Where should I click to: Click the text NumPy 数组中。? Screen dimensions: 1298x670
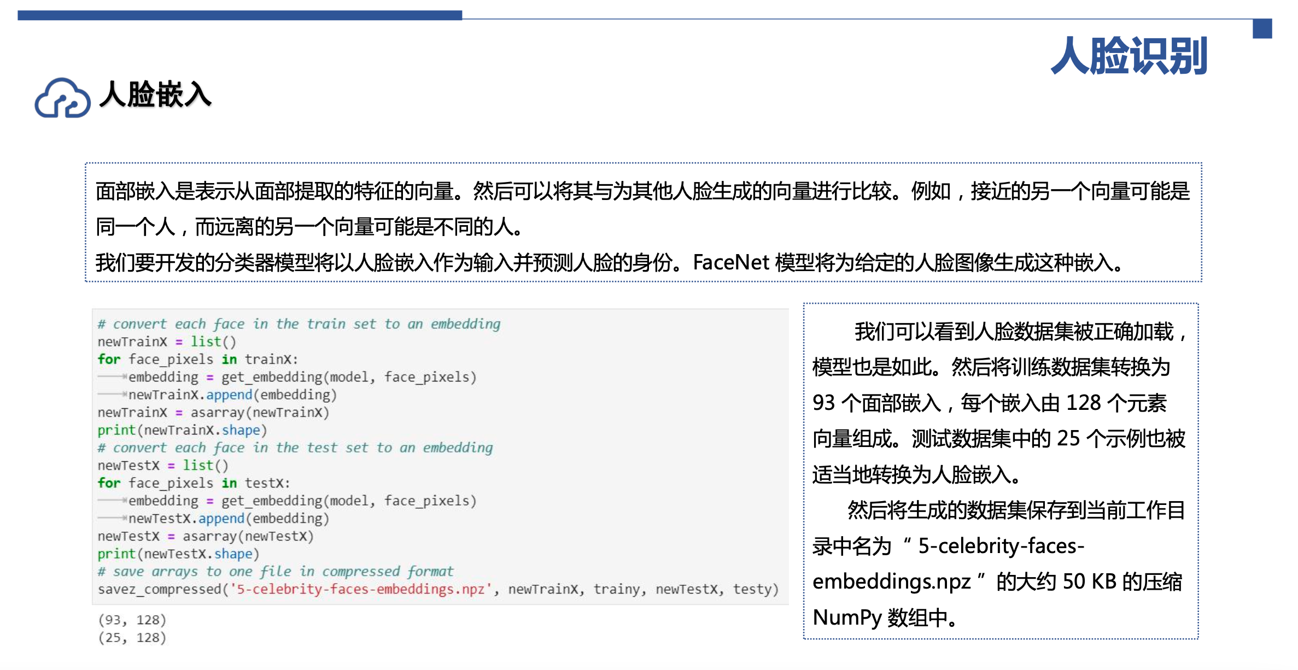click(x=885, y=618)
